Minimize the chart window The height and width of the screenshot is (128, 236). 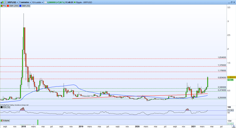coord(229,3)
